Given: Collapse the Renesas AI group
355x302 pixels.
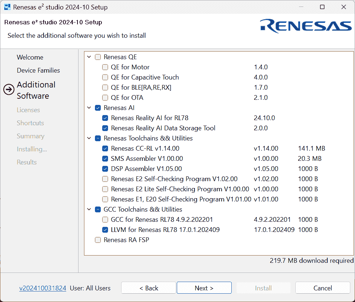Looking at the screenshot, I should pos(89,108).
